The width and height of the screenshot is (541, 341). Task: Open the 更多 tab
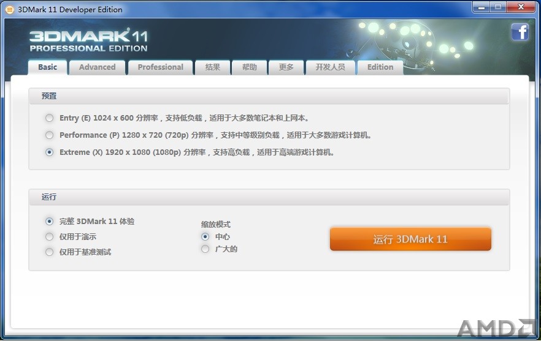point(286,67)
